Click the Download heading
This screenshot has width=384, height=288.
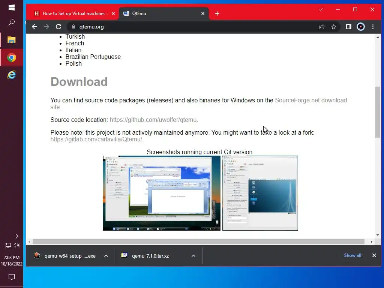click(79, 82)
